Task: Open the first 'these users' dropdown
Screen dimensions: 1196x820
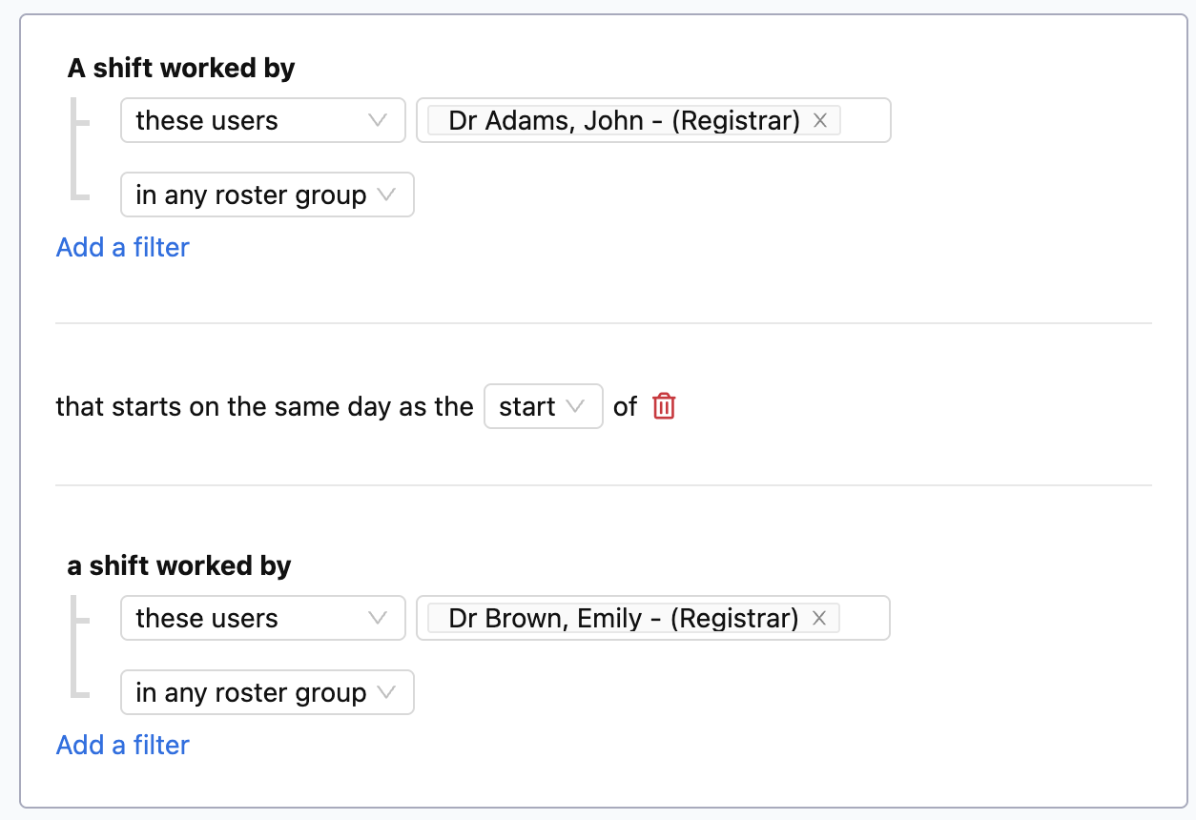Action: pos(263,120)
